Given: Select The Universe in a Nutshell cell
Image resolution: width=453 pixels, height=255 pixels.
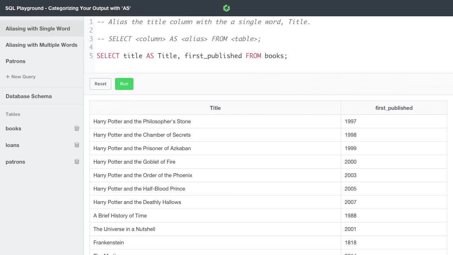Looking at the screenshot, I should tap(215, 229).
